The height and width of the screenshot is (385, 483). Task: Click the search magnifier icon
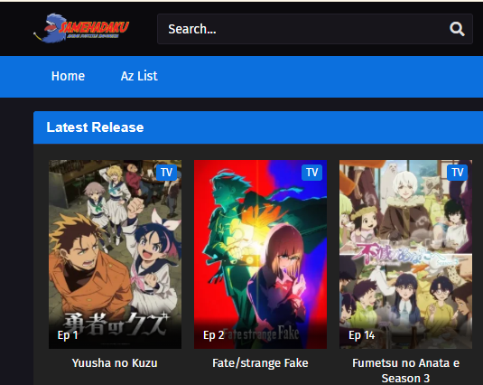point(457,29)
